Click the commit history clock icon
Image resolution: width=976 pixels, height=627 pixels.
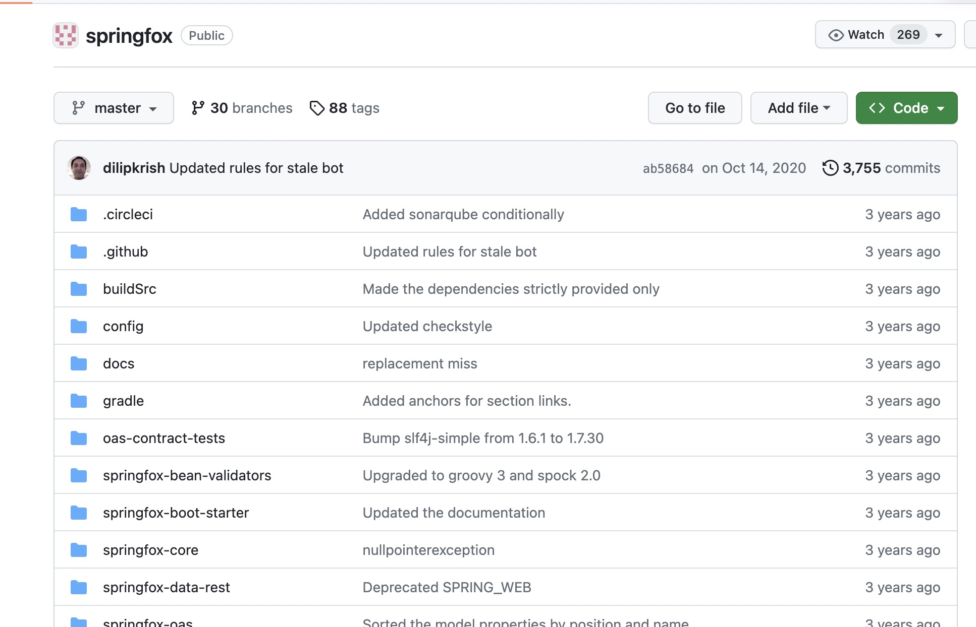point(830,168)
